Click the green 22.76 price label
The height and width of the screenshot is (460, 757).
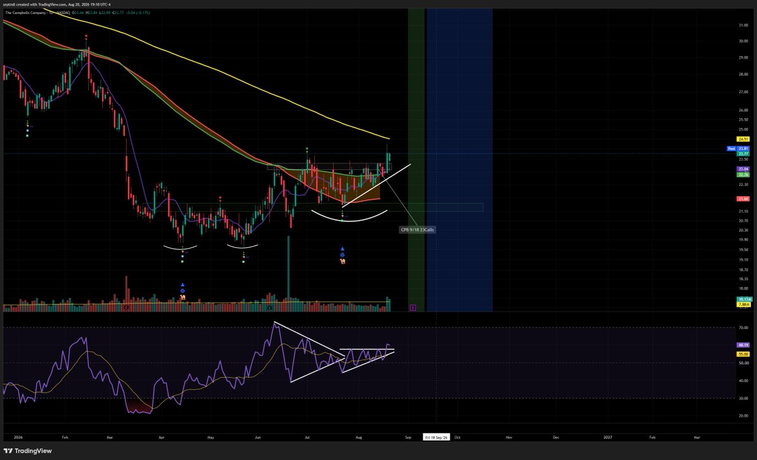point(742,175)
